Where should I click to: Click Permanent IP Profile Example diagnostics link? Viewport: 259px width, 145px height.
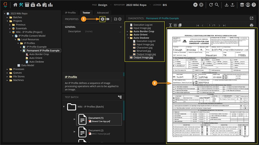click(x=162, y=19)
